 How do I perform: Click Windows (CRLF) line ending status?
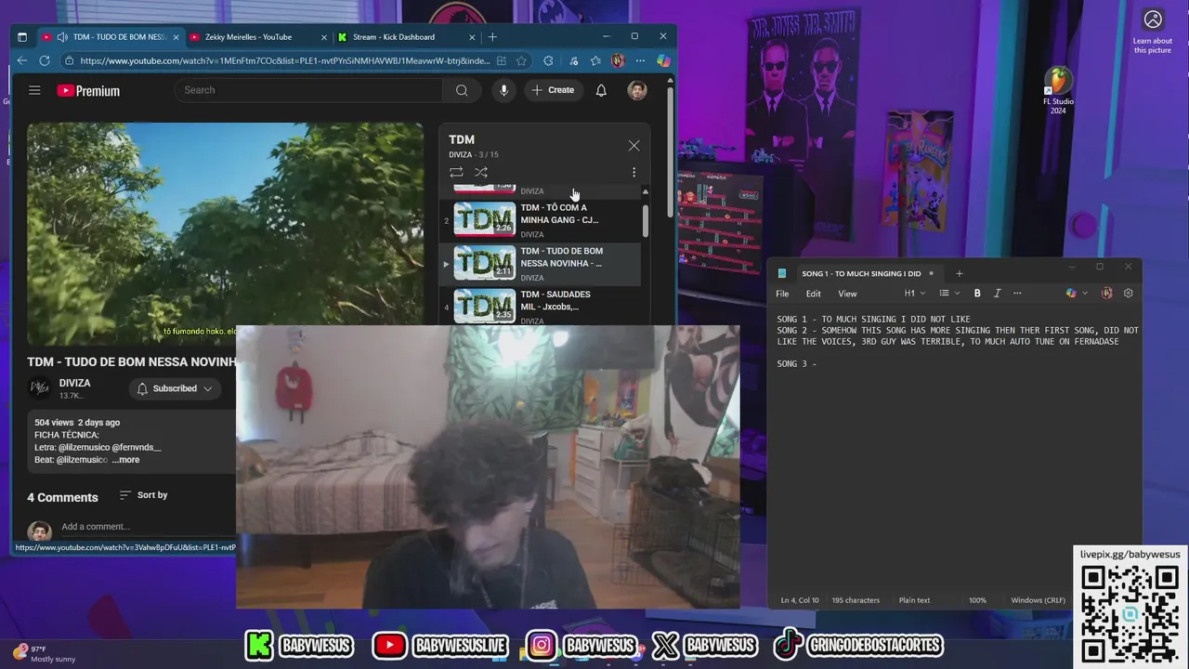(1038, 600)
